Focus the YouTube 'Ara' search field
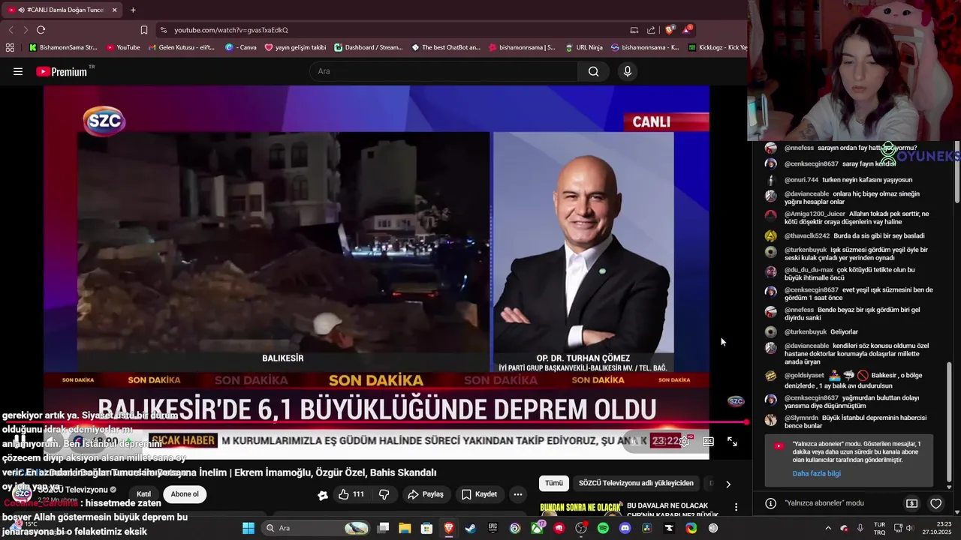961x540 pixels. (x=444, y=71)
